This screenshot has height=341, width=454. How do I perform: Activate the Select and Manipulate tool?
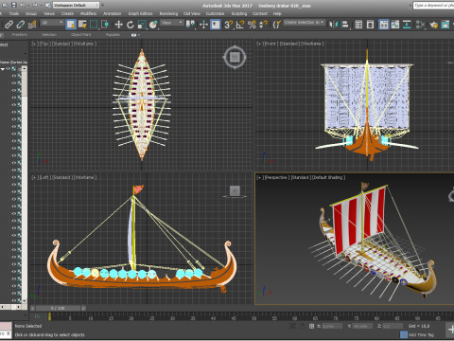point(203,25)
